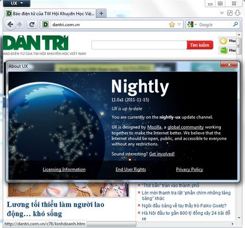Open the downloads arrow icon
This screenshot has width=245, height=228.
point(237,13)
